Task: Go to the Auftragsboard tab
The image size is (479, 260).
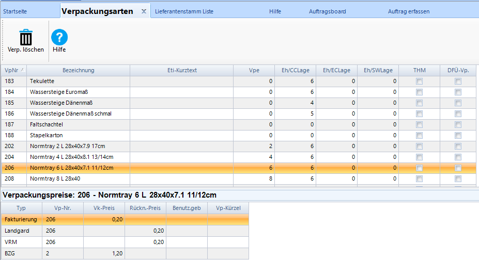Action: coord(327,11)
